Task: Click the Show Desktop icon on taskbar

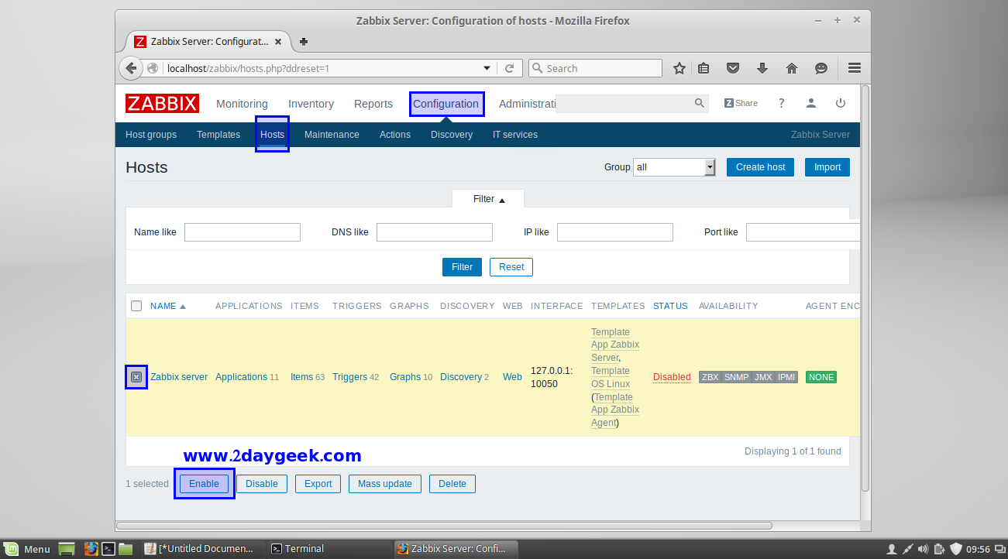Action: pyautogui.click(x=67, y=549)
